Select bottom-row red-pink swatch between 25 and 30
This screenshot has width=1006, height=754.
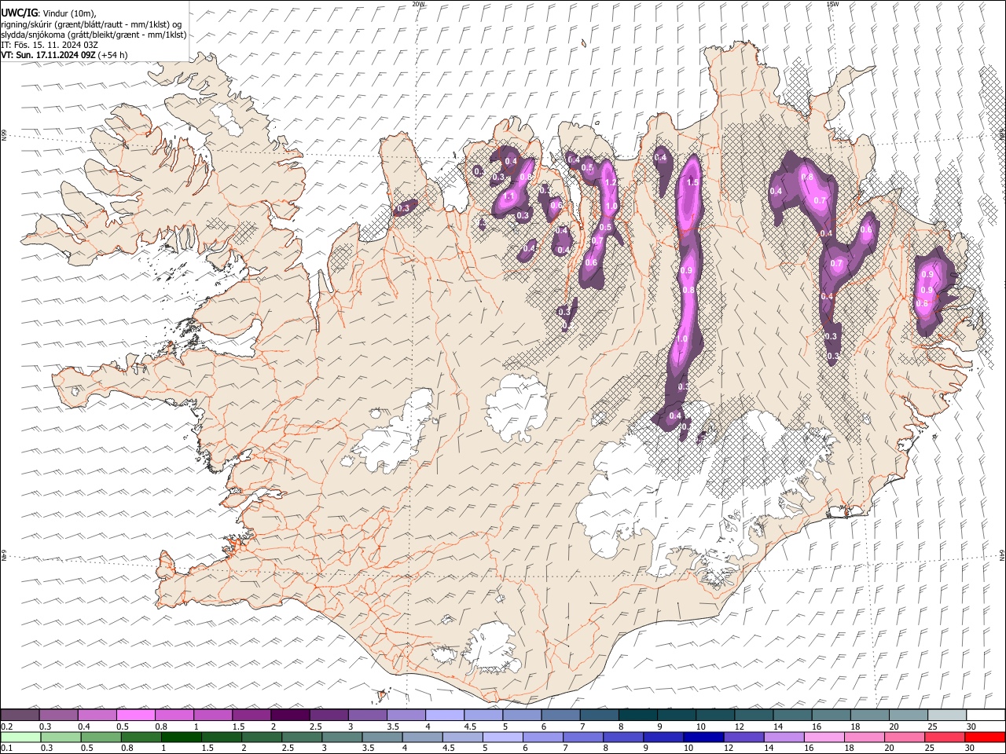[945, 738]
